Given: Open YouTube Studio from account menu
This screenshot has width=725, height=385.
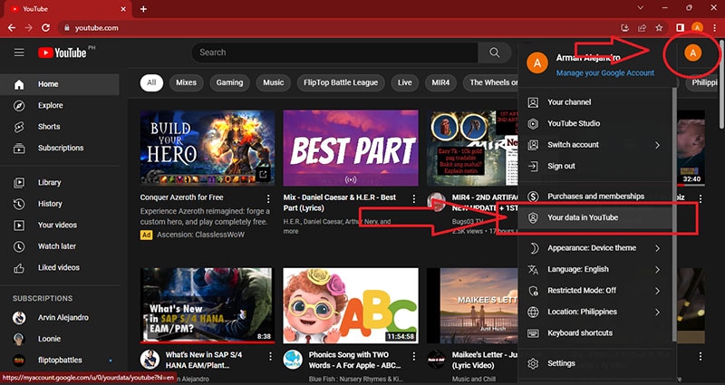Looking at the screenshot, I should click(x=595, y=123).
